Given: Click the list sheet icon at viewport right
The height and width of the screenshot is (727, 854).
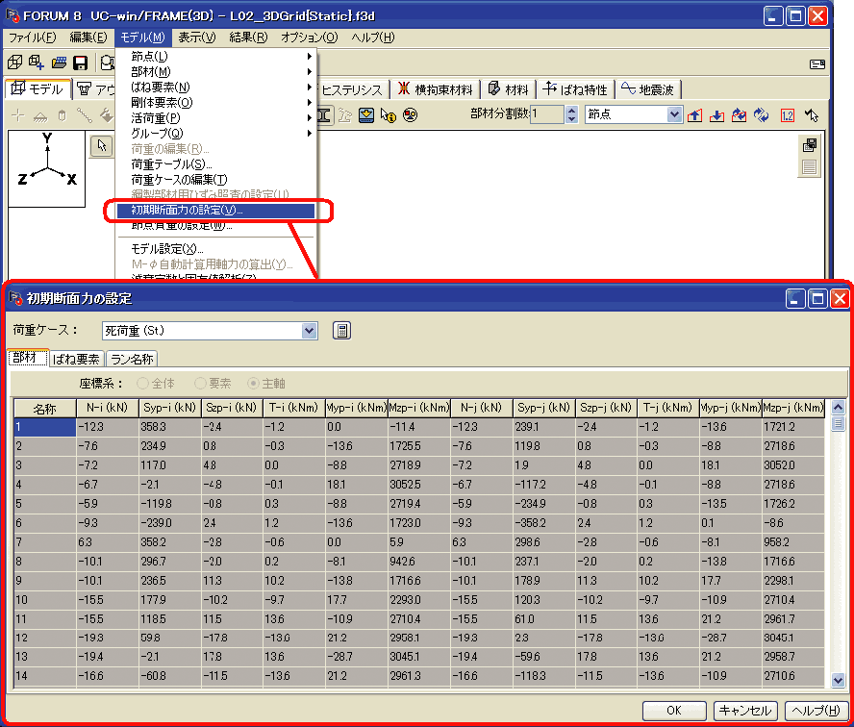Looking at the screenshot, I should pos(810,167).
